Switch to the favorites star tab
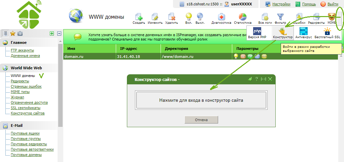 point(13,33)
